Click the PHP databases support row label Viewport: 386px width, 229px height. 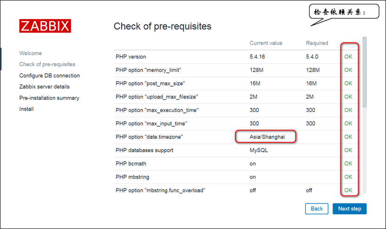(144, 150)
